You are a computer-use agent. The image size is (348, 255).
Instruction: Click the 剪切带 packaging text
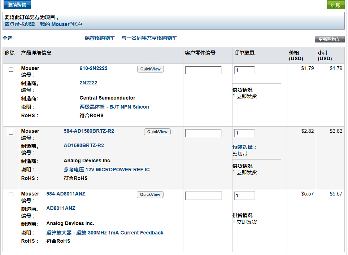point(240,154)
